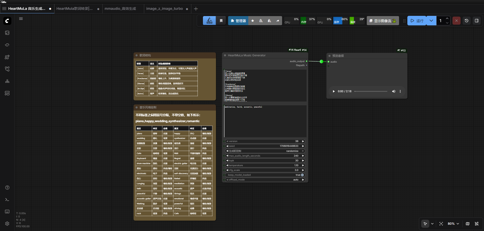
Task: Collapse the HeartMuLa Music Generator node
Action: pos(225,56)
